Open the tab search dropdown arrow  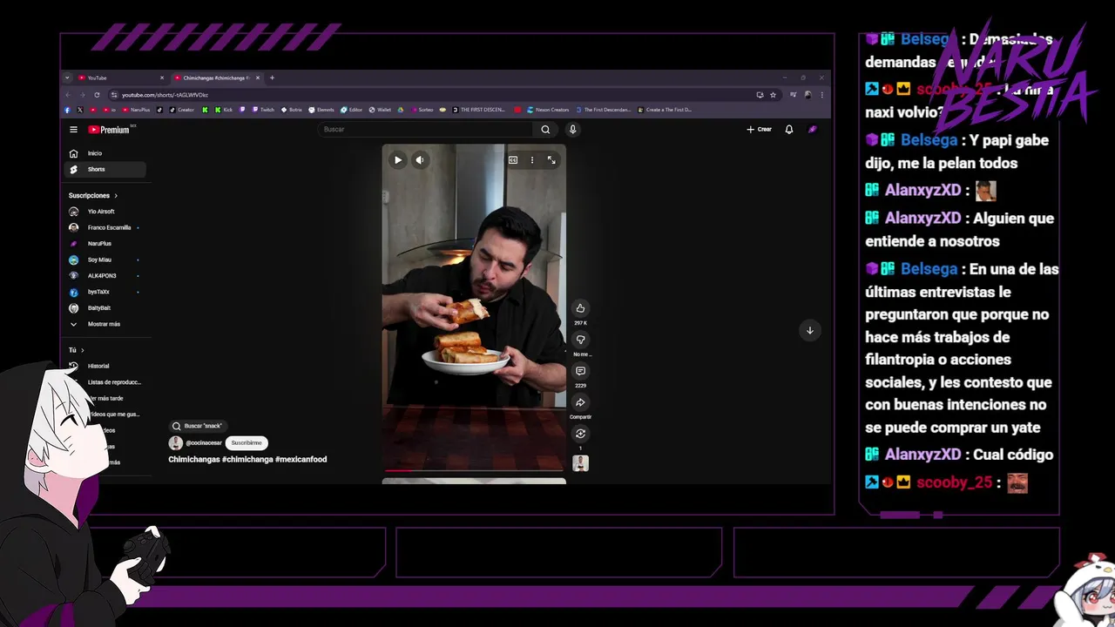click(x=67, y=78)
